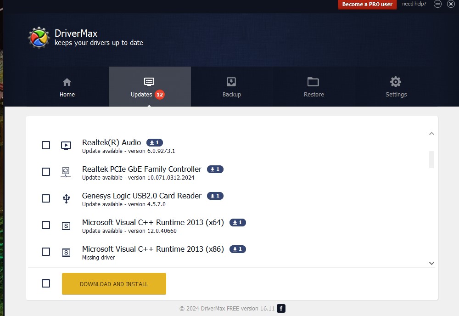Click the Microsoft Visual C++ Runtime 2013 (x86) name
Image resolution: width=459 pixels, height=316 pixels.
[x=153, y=249]
